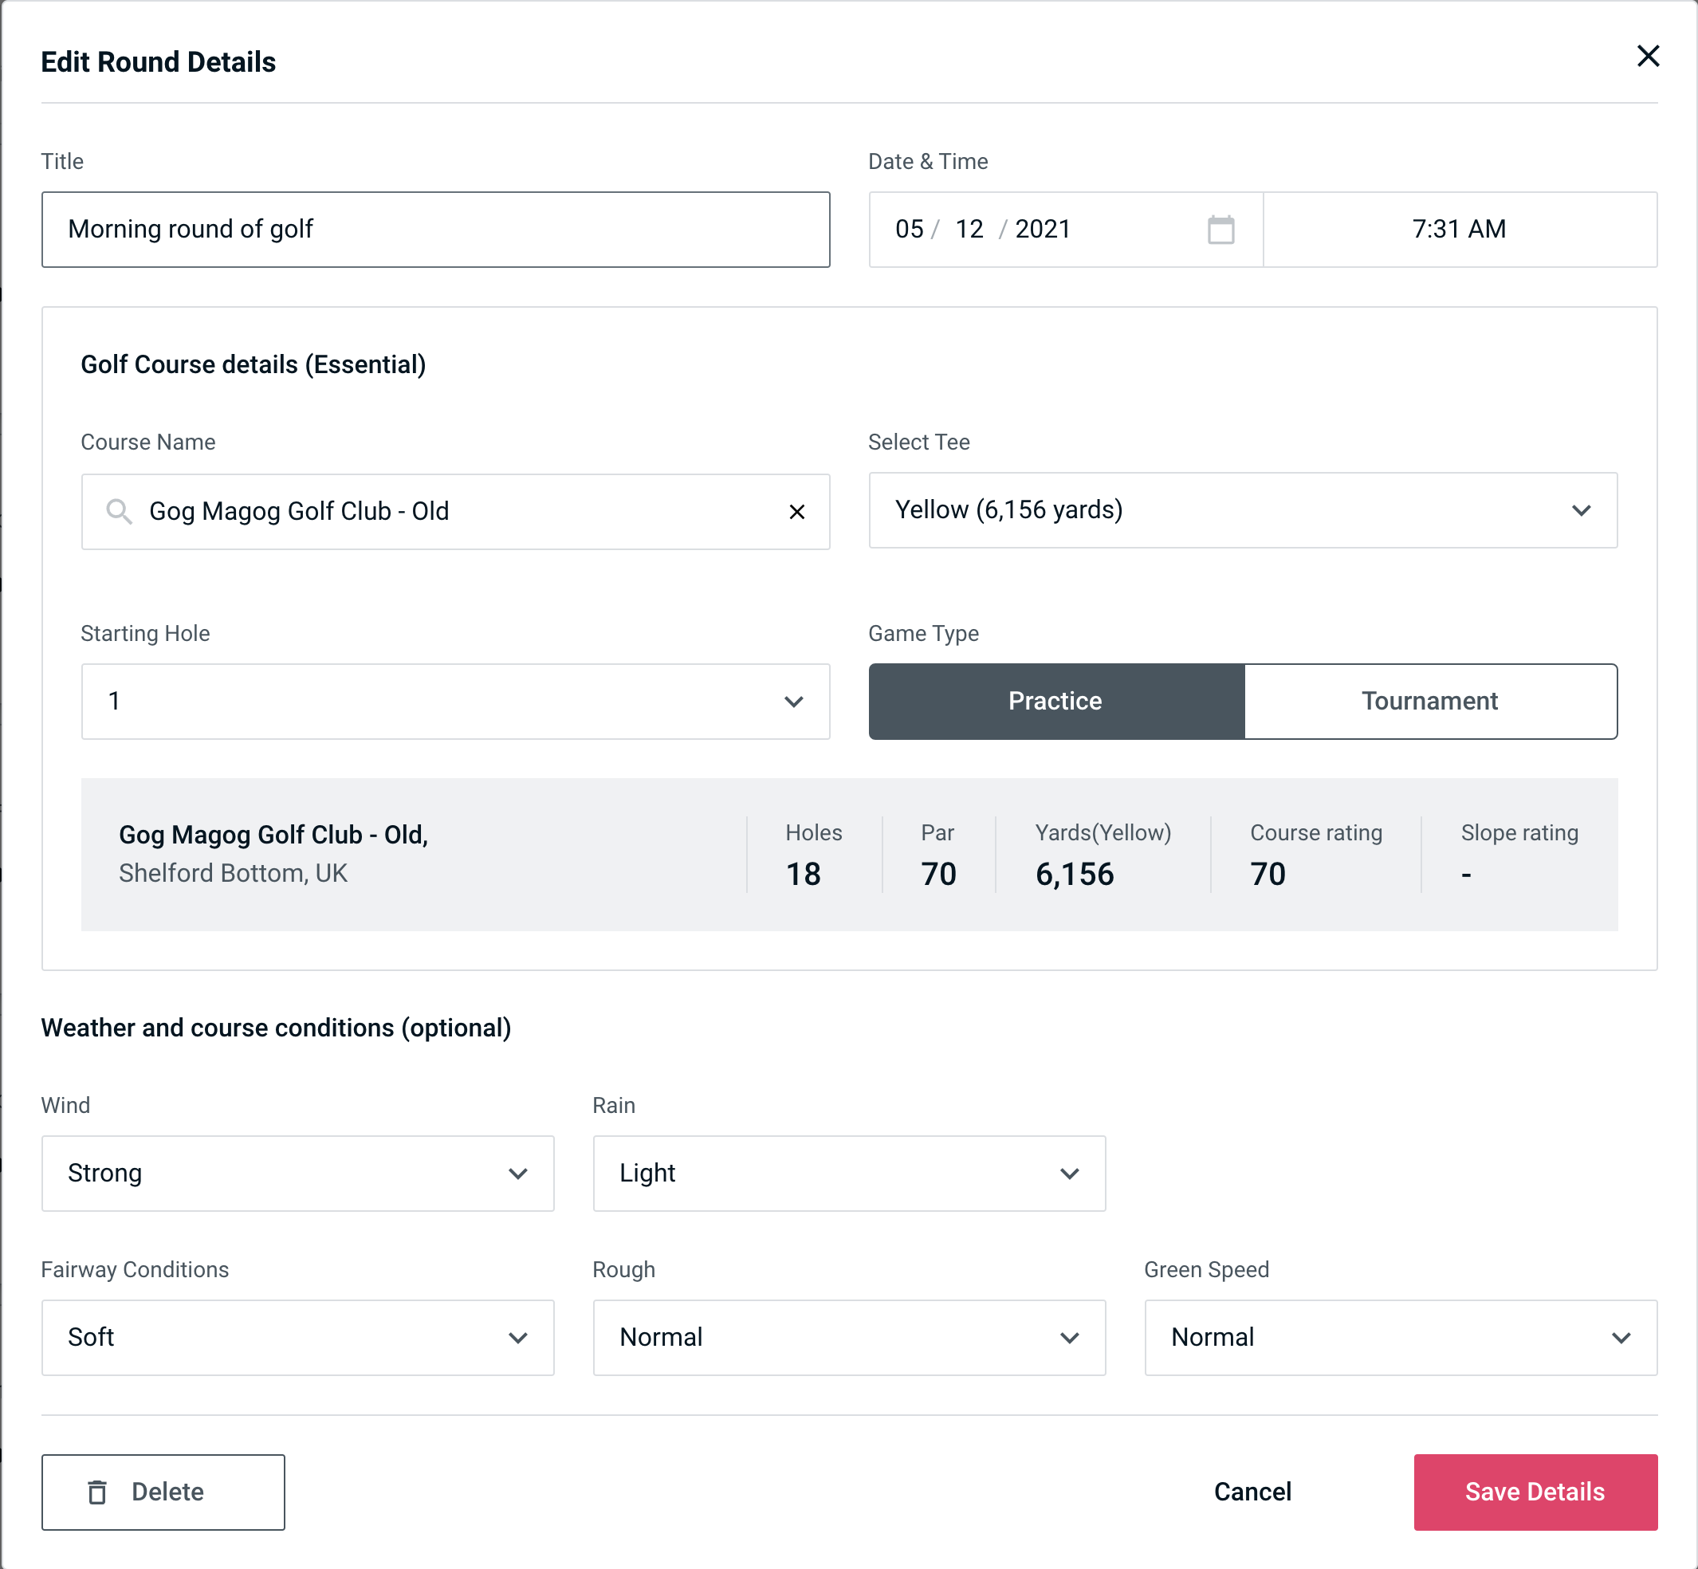Click the search icon in Course Name field
This screenshot has height=1569, width=1698.
tap(118, 510)
